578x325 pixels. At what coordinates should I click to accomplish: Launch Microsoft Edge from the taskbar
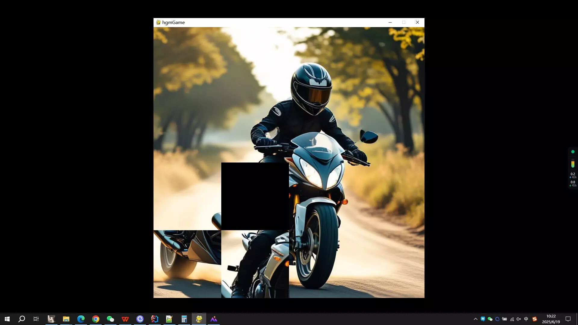point(81,319)
